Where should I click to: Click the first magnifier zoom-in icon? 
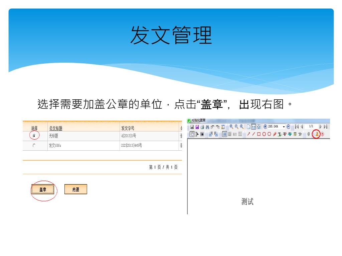click(231, 127)
